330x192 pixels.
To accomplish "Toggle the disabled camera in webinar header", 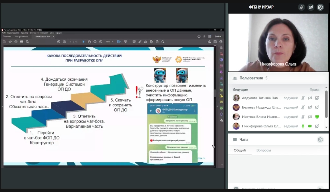I will tap(311, 7).
